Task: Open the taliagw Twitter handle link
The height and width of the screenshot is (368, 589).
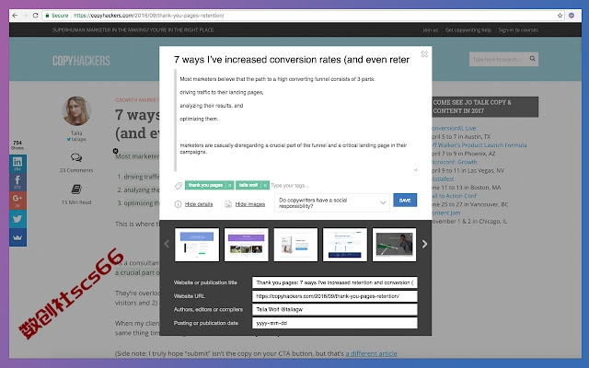Action: click(x=76, y=139)
